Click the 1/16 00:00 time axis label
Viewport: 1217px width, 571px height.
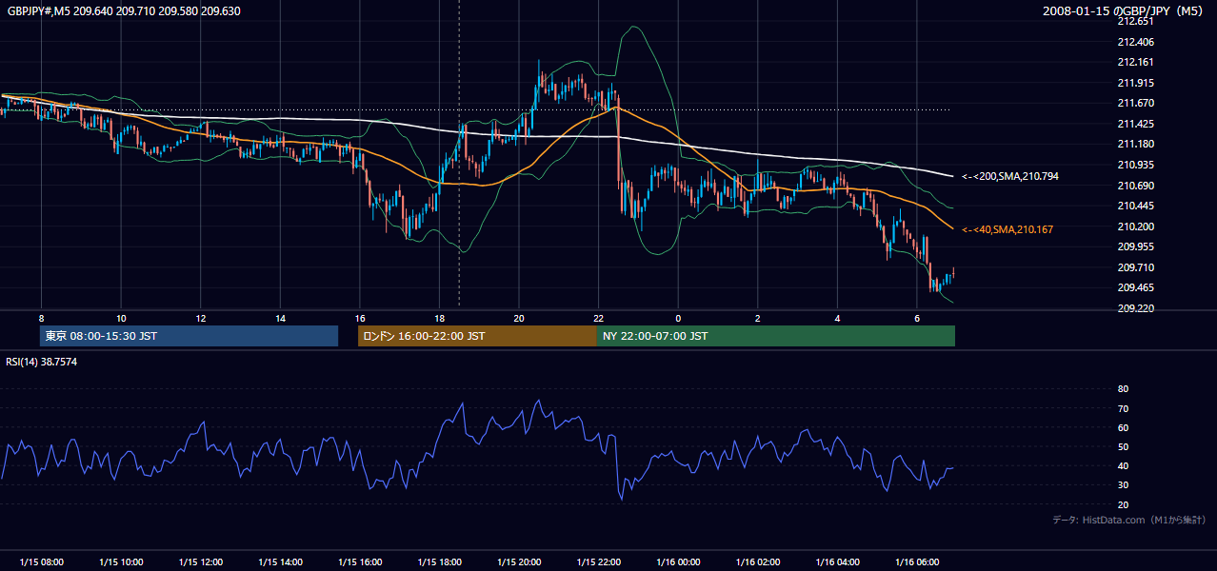coord(678,561)
